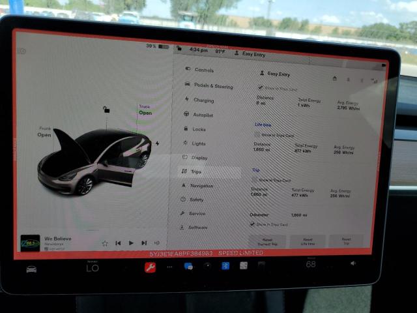This screenshot has height=313, width=417.
Task: Tap the We Believe song title
Action: point(58,239)
